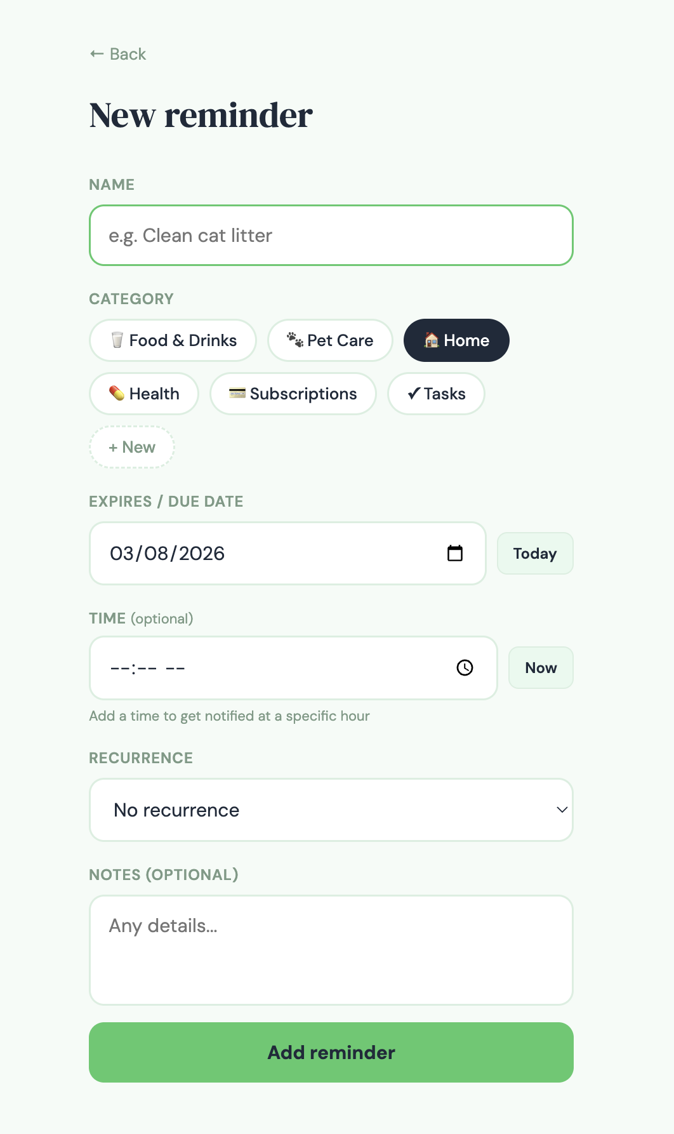Image resolution: width=674 pixels, height=1134 pixels.
Task: Click the house icon on the Home chip
Action: coord(431,340)
